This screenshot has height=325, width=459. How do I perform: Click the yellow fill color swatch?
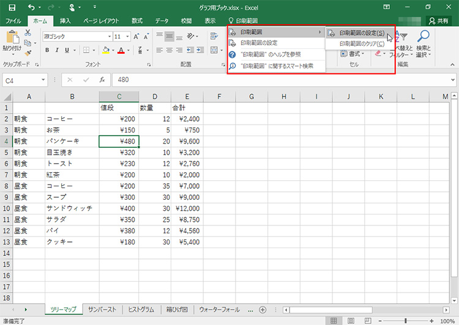point(106,50)
